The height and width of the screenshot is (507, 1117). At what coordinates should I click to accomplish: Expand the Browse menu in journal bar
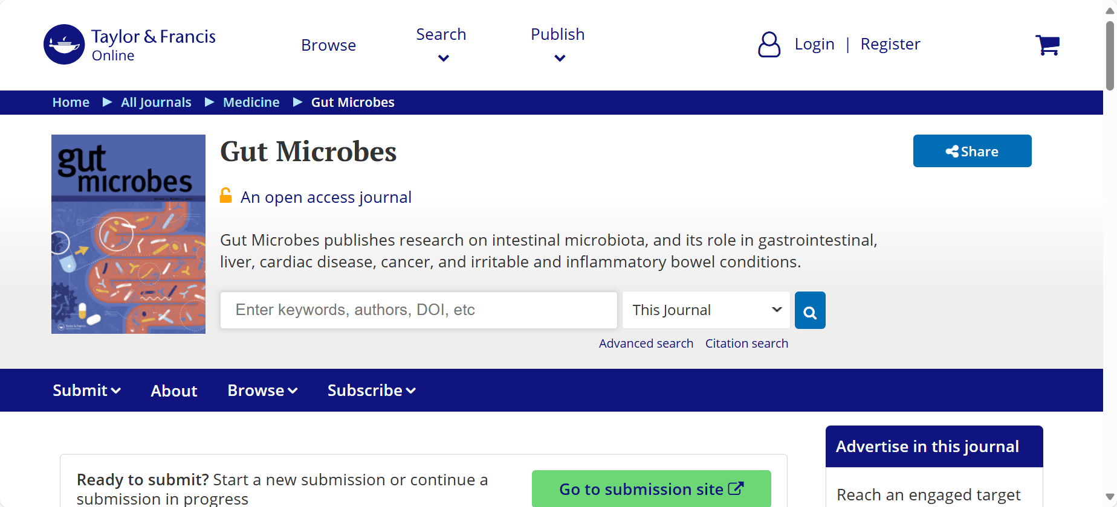click(x=262, y=391)
